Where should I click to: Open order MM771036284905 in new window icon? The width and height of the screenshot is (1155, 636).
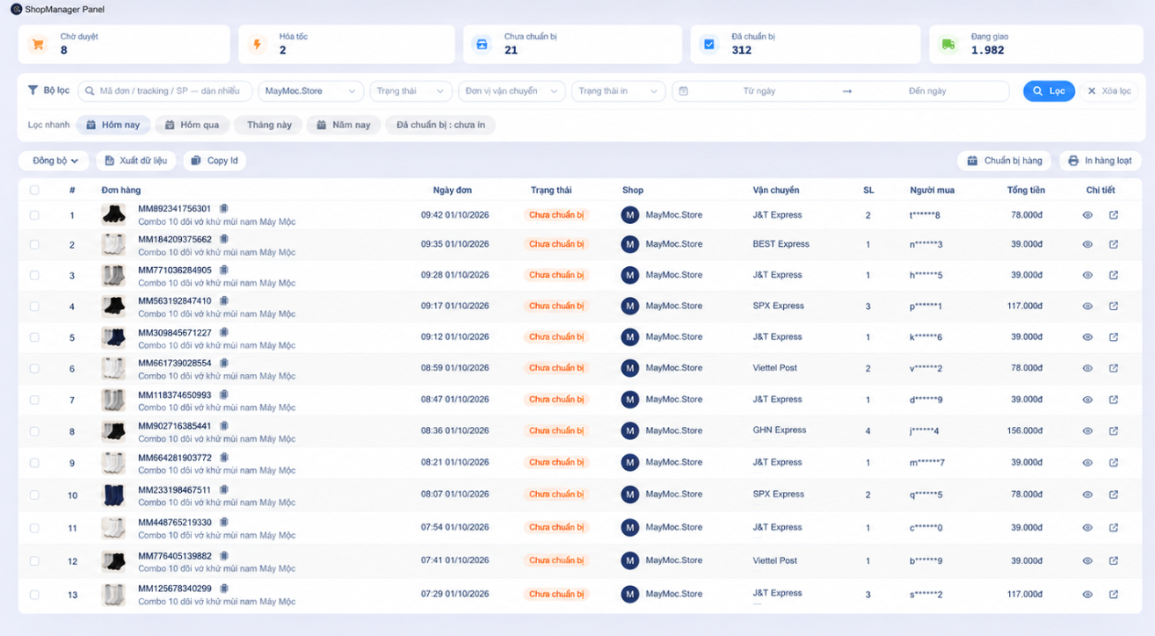pyautogui.click(x=1114, y=276)
